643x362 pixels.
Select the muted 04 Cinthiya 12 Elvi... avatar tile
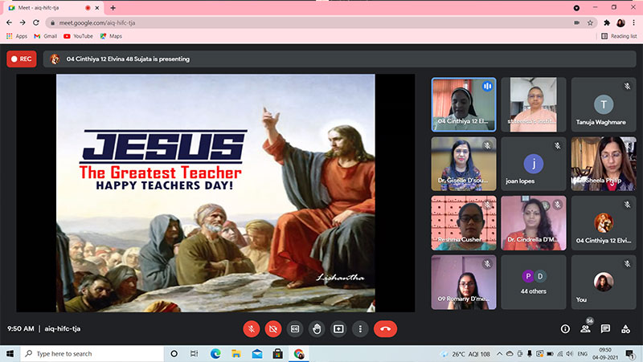click(604, 223)
